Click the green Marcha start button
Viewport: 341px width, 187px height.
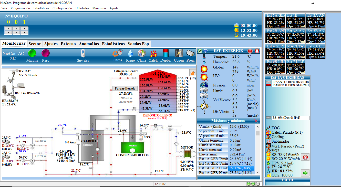click(32, 53)
